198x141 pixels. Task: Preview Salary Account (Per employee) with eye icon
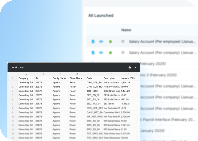pyautogui.click(x=101, y=42)
